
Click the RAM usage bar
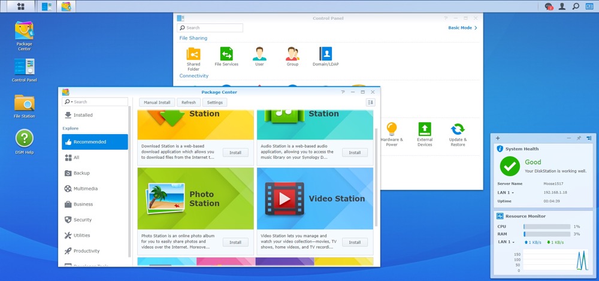[547, 234]
